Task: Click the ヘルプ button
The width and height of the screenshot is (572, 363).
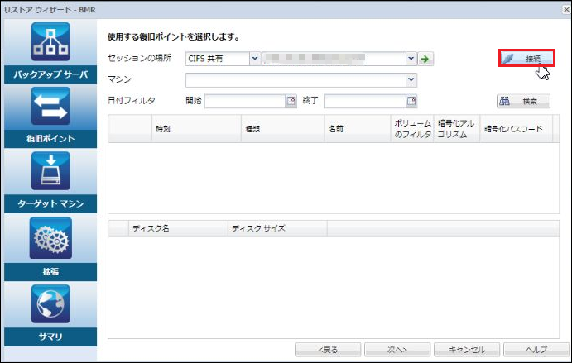Action: coord(536,350)
